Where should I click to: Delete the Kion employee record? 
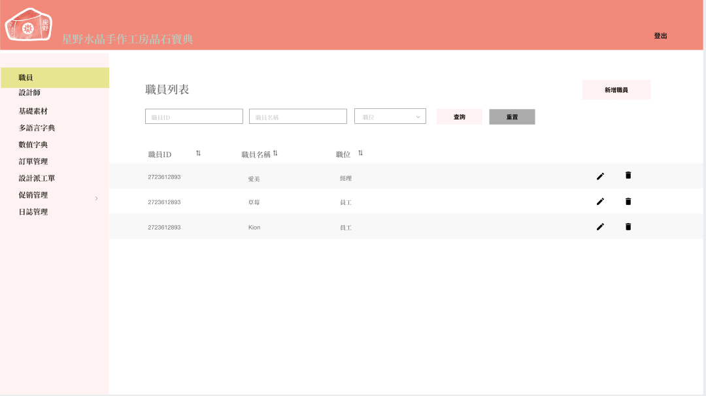click(628, 227)
